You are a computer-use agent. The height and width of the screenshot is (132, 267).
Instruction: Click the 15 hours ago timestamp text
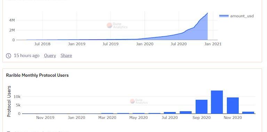point(26,56)
